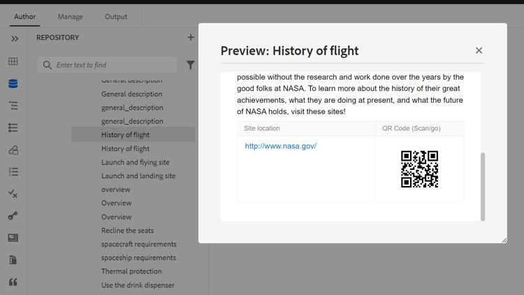Expand the left sidebar panel
Viewport: 524px width, 295px height.
point(15,39)
